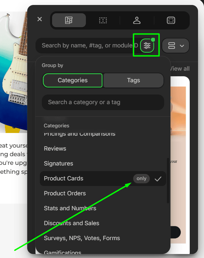The image size is (204, 258).
Task: Select Surveys, NPS, Votes, Forms category
Action: pos(82,238)
